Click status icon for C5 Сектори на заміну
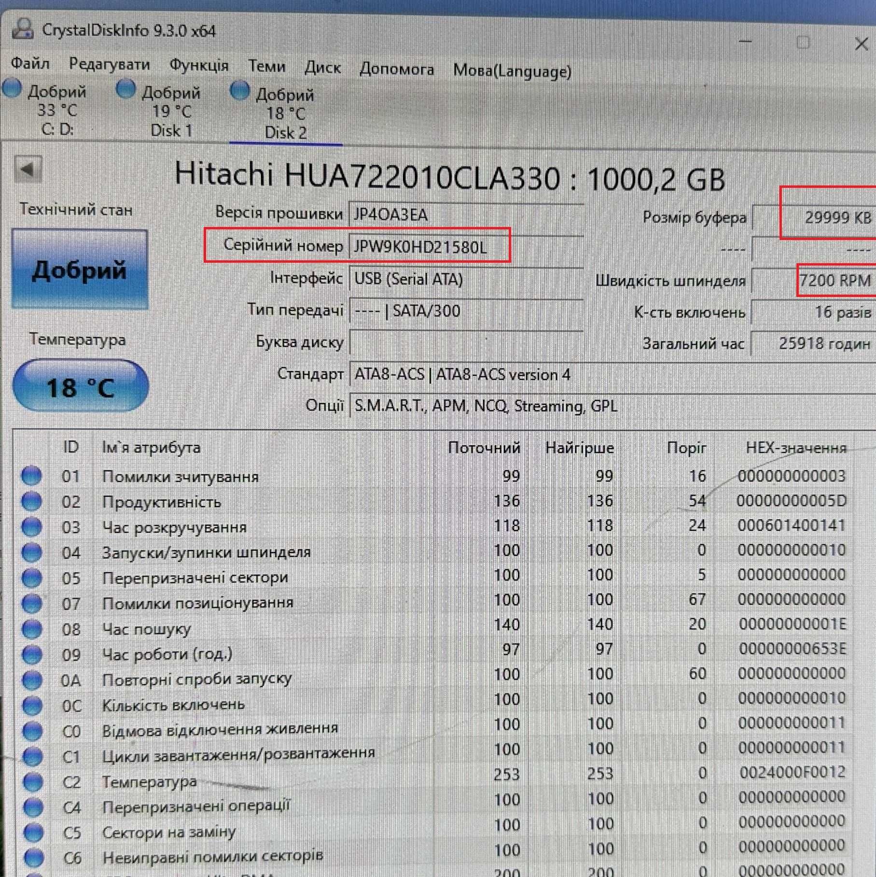The width and height of the screenshot is (876, 877). pos(33,832)
